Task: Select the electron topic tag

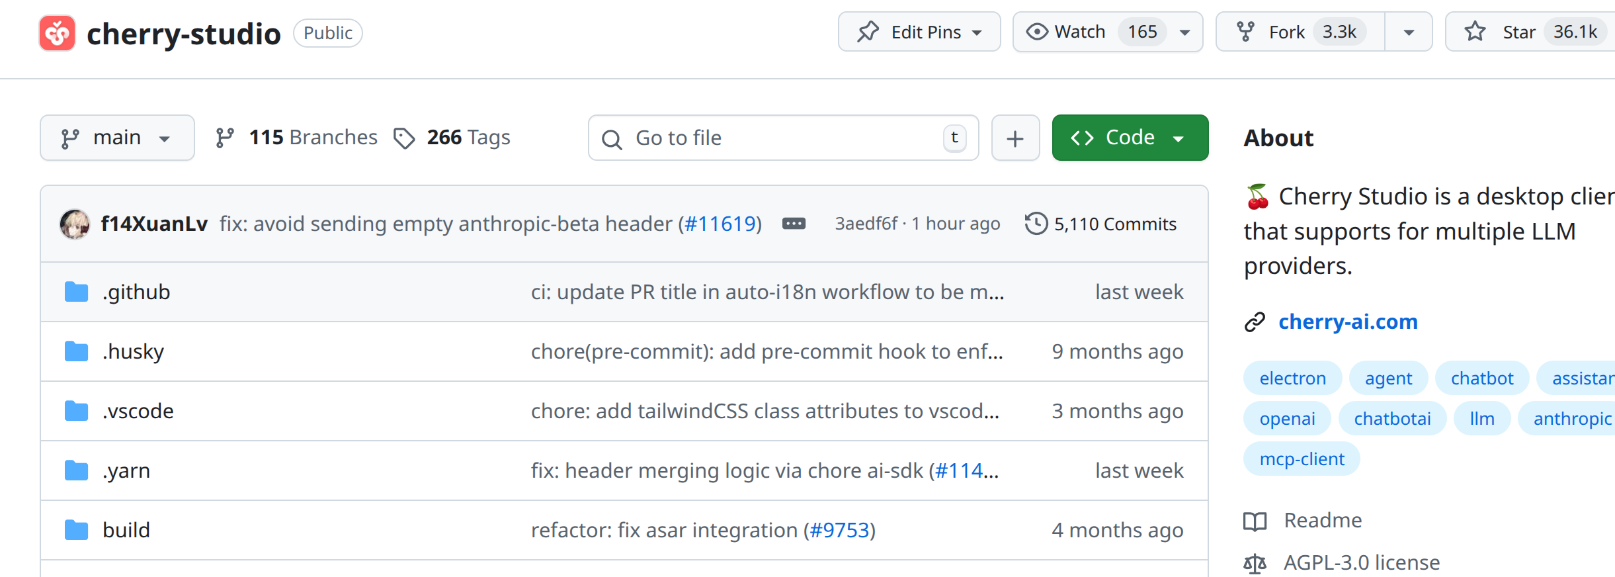Action: point(1292,378)
